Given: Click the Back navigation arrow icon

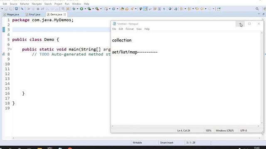Looking at the screenshot, I should coord(202,9).
